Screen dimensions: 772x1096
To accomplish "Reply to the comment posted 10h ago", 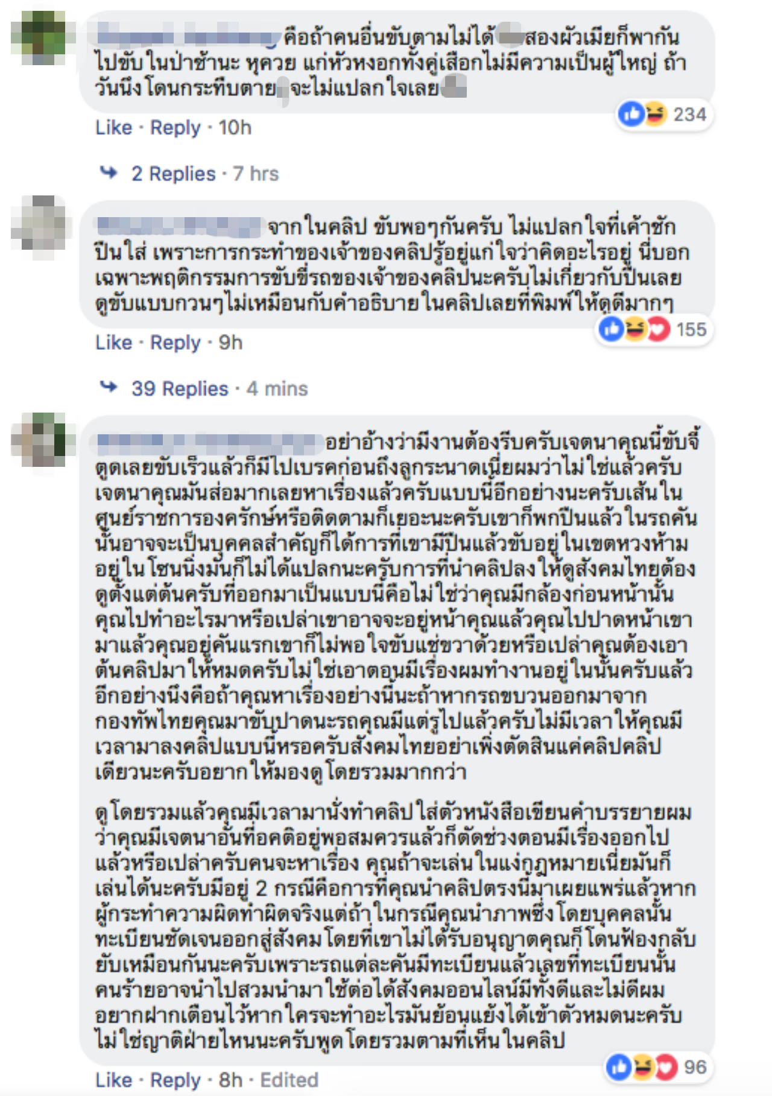I will click(175, 128).
